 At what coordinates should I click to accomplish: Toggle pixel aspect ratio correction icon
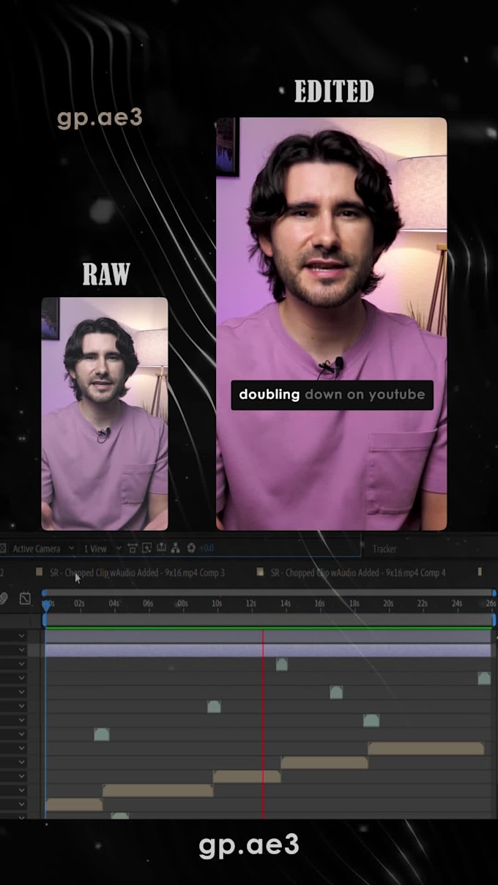133,548
